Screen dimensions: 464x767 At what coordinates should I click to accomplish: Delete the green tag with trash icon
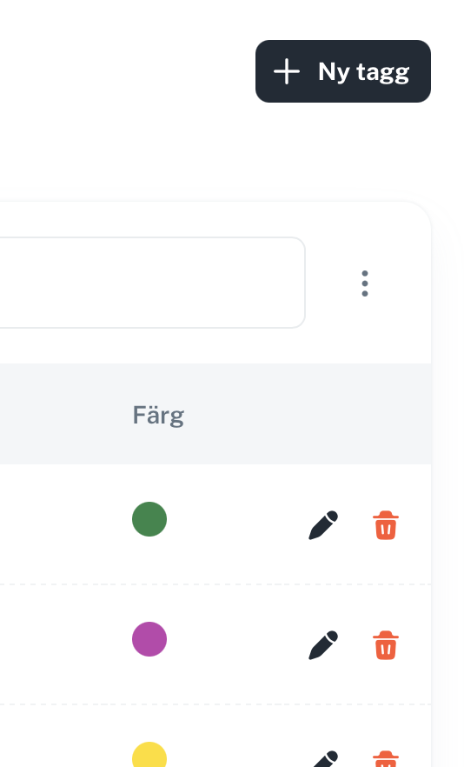coord(386,525)
